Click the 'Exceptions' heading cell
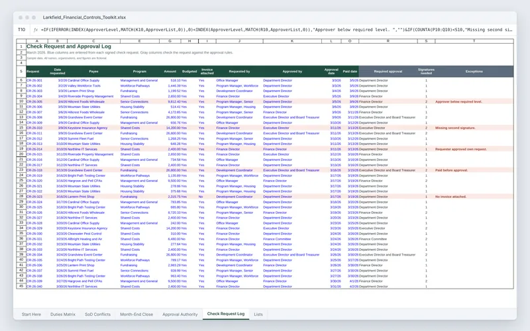 474,71
